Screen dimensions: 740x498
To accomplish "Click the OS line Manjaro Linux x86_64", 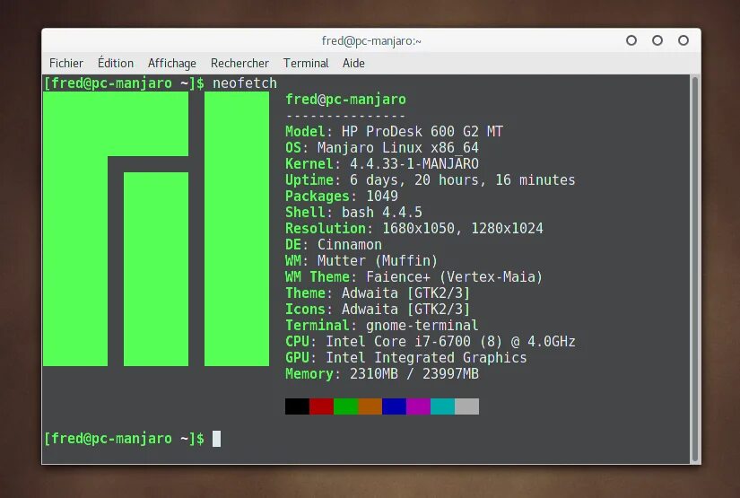I will pyautogui.click(x=382, y=148).
